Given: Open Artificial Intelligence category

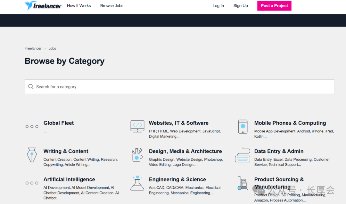Looking at the screenshot, I should click(69, 180).
